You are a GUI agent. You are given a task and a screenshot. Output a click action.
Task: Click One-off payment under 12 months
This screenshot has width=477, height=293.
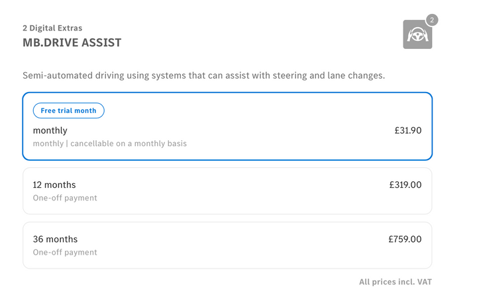(x=65, y=198)
